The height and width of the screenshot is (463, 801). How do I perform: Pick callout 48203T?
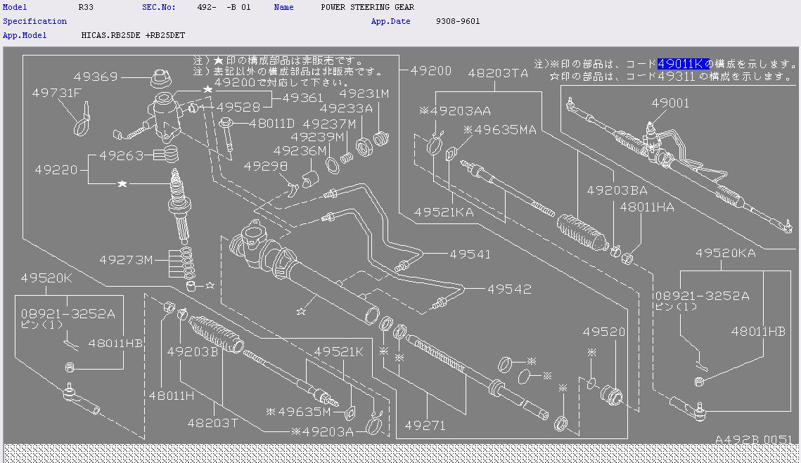[212, 423]
